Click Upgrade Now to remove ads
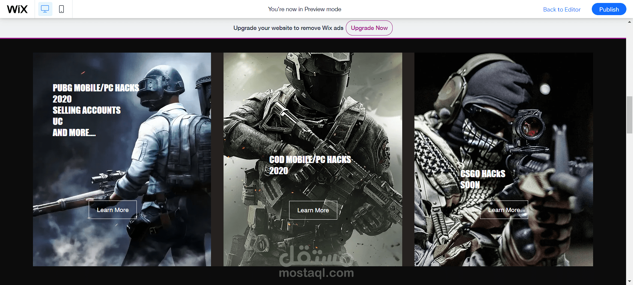Screen dimensions: 633x285 pos(369,28)
